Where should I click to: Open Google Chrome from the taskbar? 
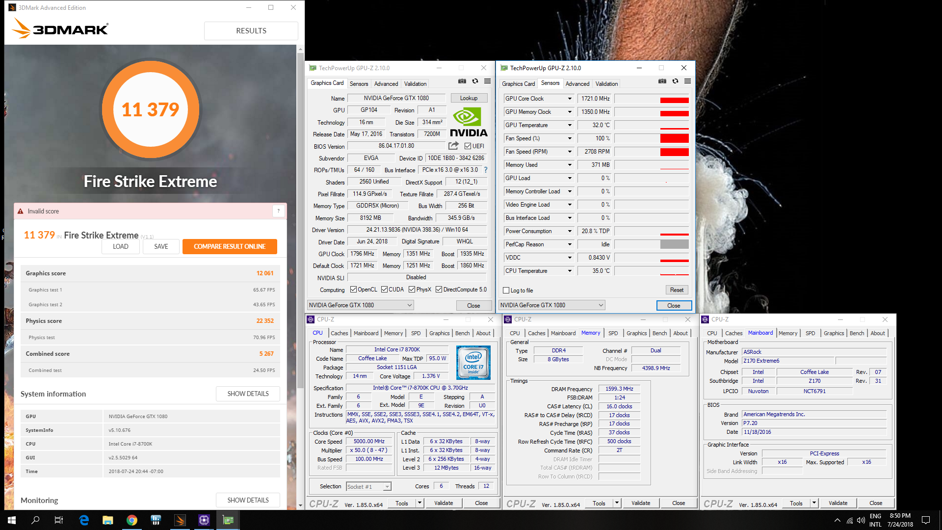coord(132,520)
